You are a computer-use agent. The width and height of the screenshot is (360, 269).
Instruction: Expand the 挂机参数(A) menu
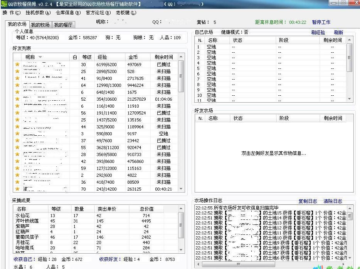tap(38, 13)
